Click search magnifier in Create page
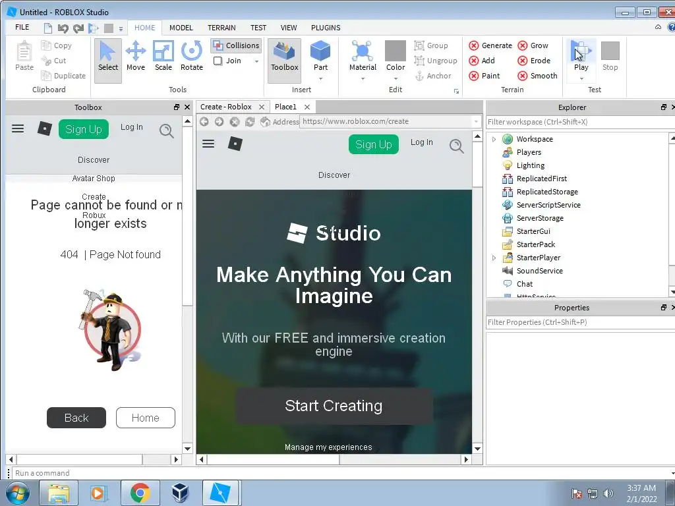675x506 pixels. [x=457, y=146]
